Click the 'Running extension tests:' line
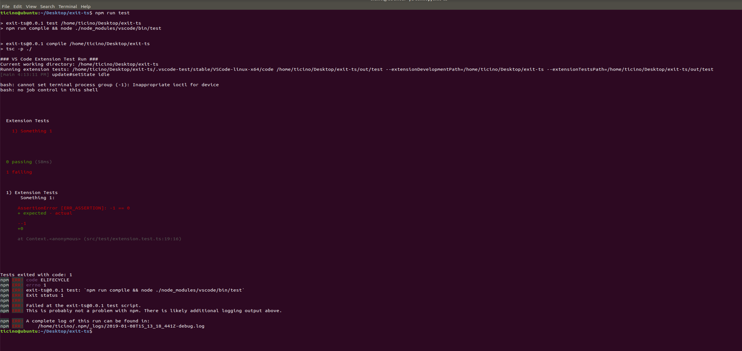 pos(357,69)
